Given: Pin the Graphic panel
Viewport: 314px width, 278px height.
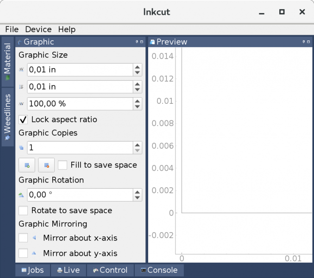Looking at the screenshot, I should pos(136,42).
